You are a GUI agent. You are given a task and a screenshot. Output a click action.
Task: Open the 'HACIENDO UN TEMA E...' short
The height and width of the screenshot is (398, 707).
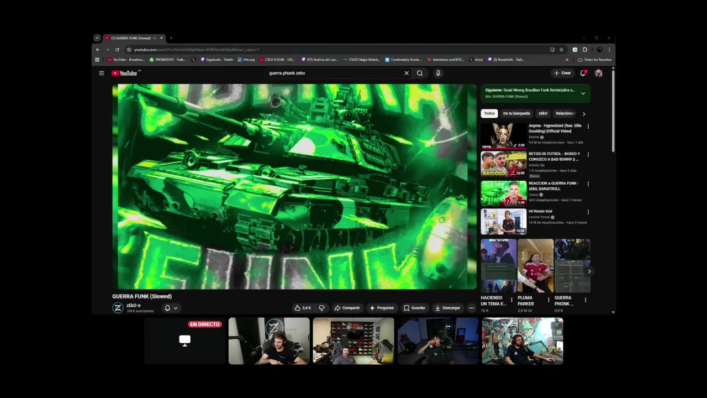(498, 266)
